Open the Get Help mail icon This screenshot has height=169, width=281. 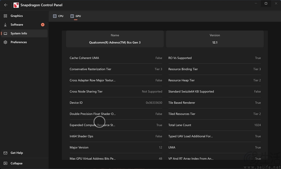point(6,153)
